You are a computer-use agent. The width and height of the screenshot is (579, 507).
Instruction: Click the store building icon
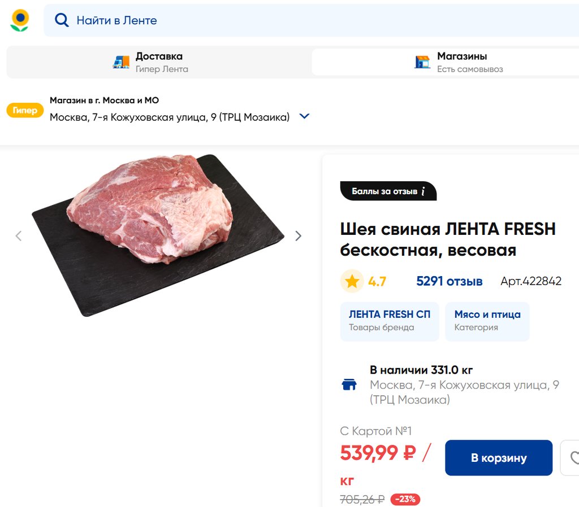tap(422, 62)
